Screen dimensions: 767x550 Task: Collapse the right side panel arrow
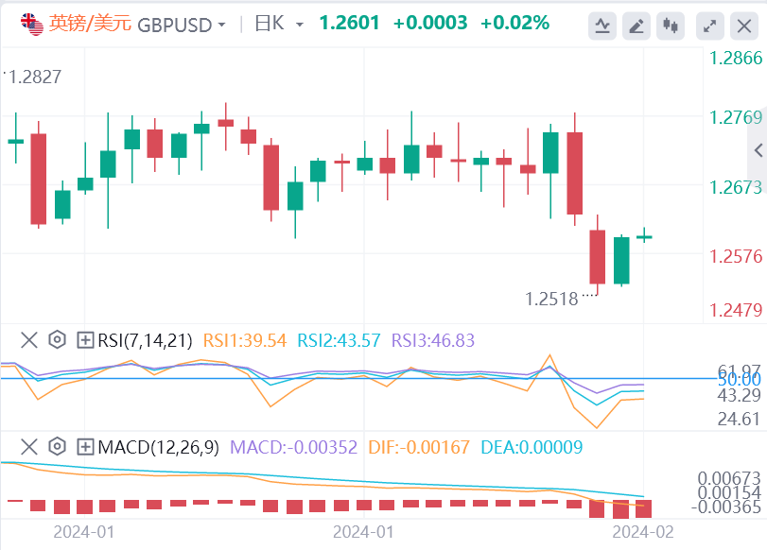[758, 150]
